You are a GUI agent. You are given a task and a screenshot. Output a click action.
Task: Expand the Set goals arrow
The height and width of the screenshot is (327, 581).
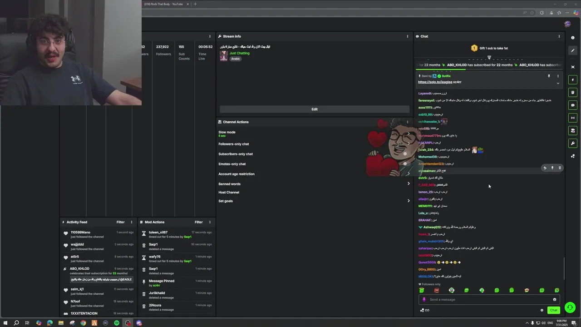pyautogui.click(x=408, y=201)
